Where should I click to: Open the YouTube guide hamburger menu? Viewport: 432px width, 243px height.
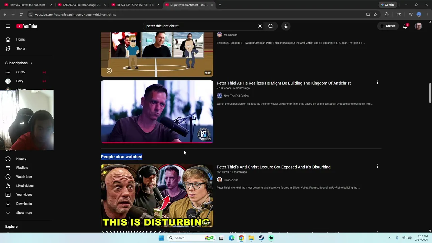click(8, 26)
